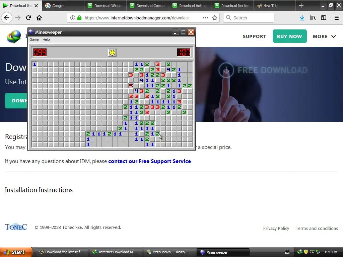Click the network connection tray icon
The height and width of the screenshot is (257, 343).
tap(312, 252)
